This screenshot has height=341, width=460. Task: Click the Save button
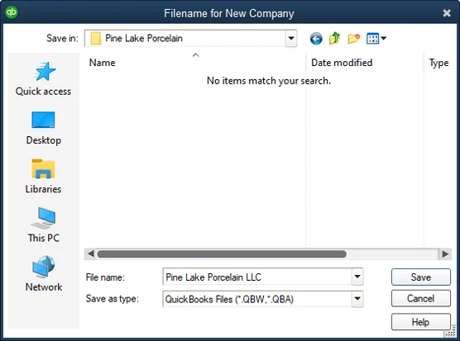(x=420, y=277)
